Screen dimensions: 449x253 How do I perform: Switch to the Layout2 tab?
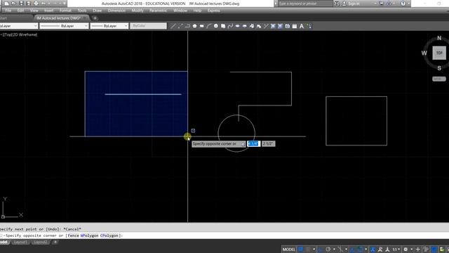[x=40, y=242]
